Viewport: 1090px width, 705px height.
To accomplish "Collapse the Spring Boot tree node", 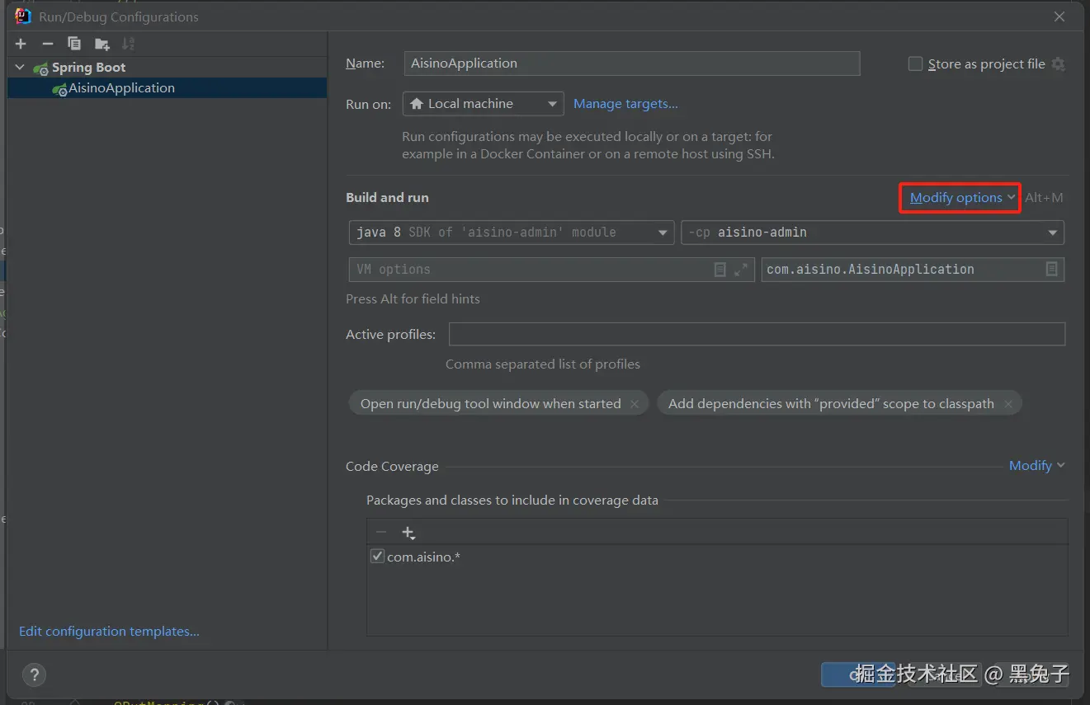I will point(21,68).
